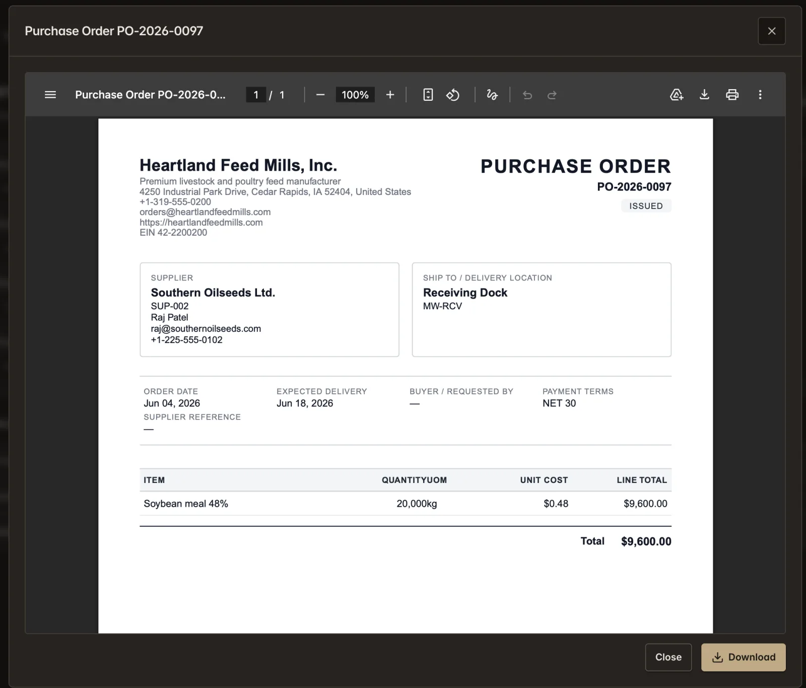Click the UNIT COST column header

click(x=544, y=480)
